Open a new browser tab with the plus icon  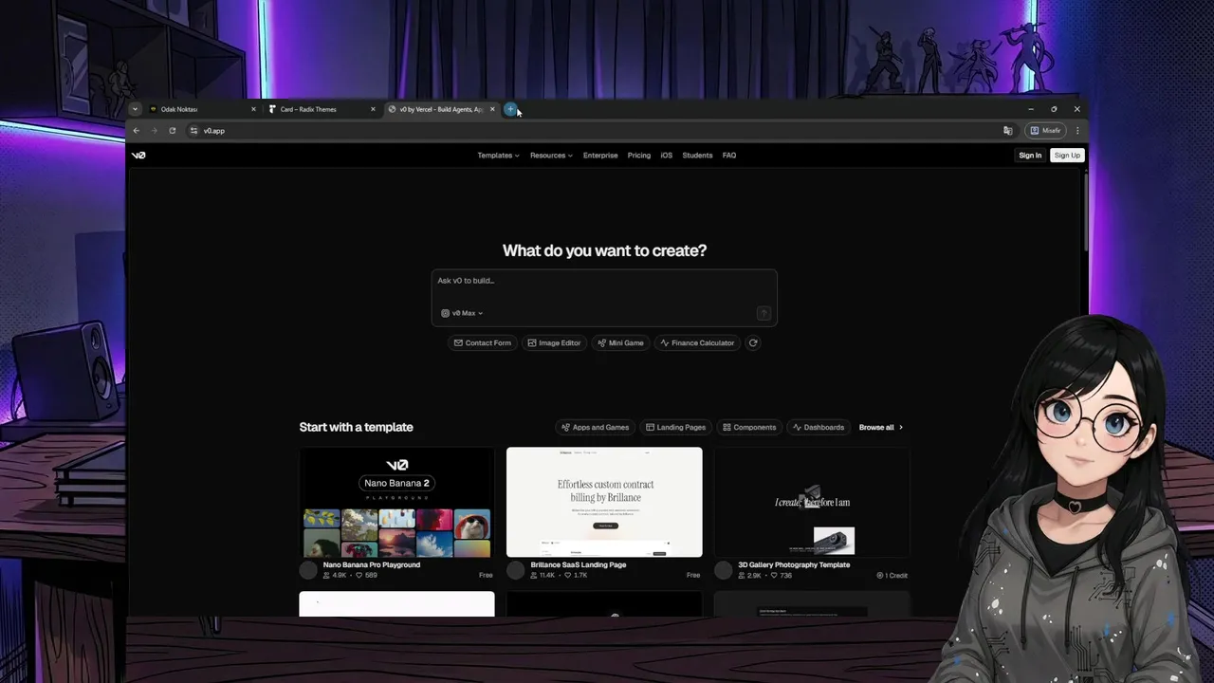click(x=510, y=109)
